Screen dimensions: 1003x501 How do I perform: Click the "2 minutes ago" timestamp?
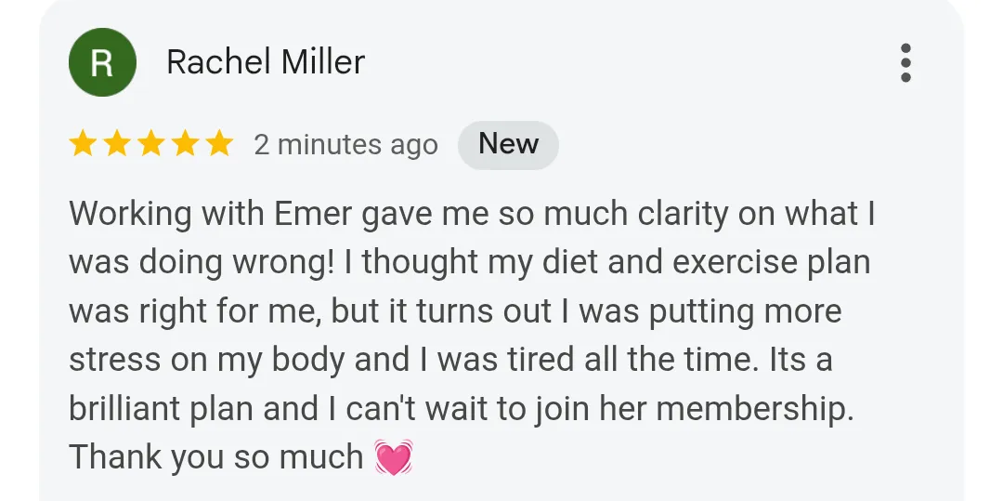click(x=345, y=145)
